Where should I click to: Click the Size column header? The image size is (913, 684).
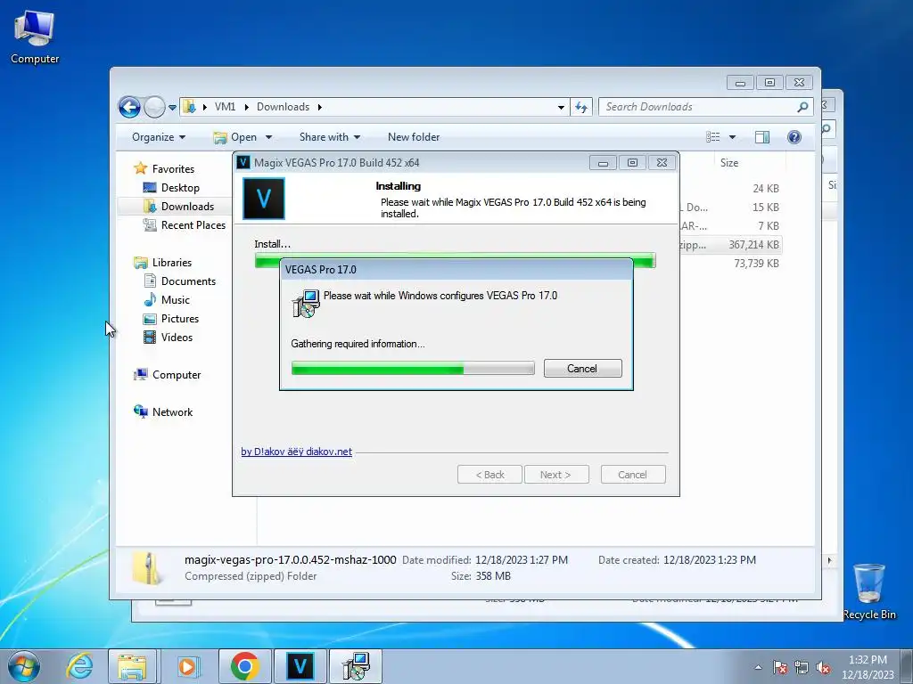[x=729, y=163]
